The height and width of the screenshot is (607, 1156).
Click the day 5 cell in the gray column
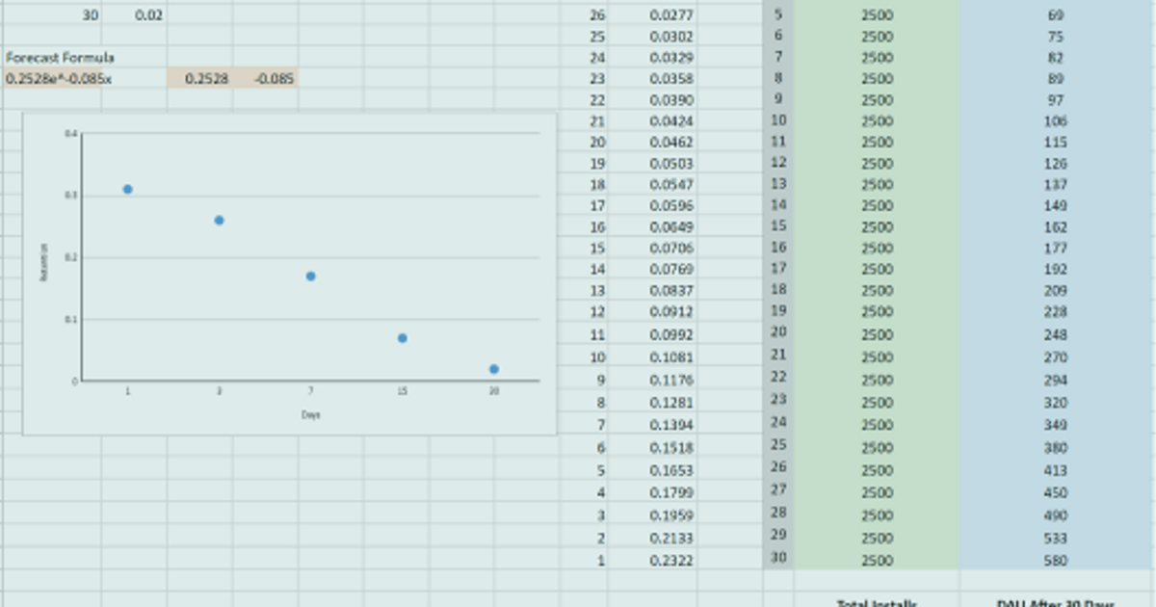[x=776, y=13]
